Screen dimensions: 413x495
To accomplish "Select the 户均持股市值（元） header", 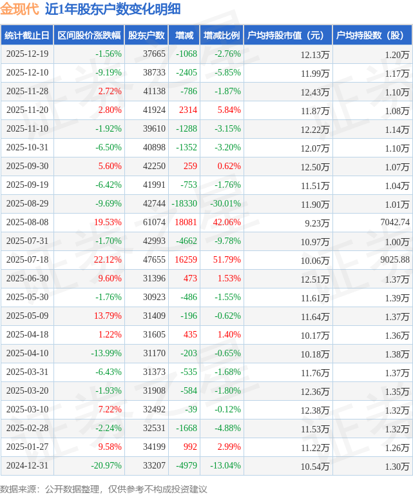I will (287, 35).
